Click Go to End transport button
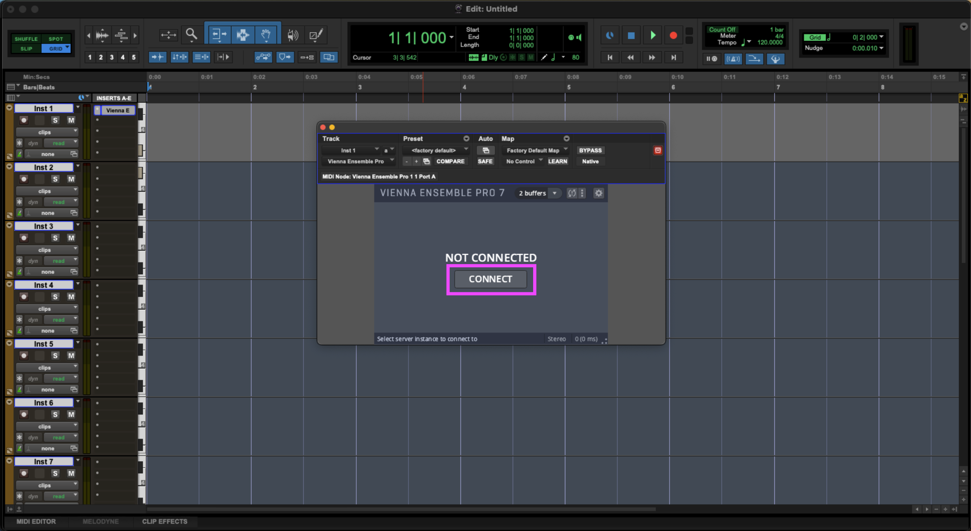Image resolution: width=971 pixels, height=531 pixels. [674, 58]
